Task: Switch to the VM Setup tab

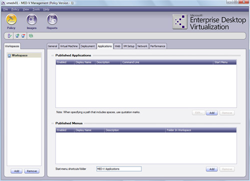Action: click(129, 46)
